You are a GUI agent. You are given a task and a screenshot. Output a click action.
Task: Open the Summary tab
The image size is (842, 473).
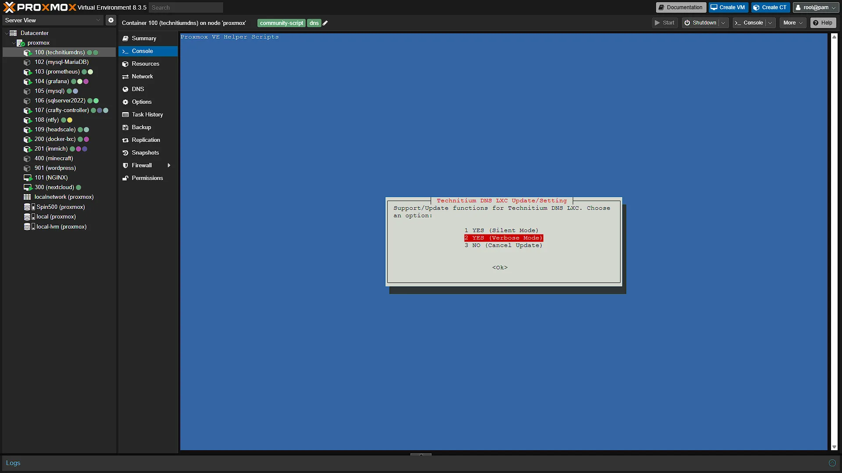click(148, 39)
